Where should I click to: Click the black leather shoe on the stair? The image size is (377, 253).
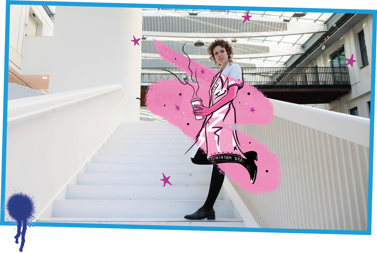pos(200,214)
